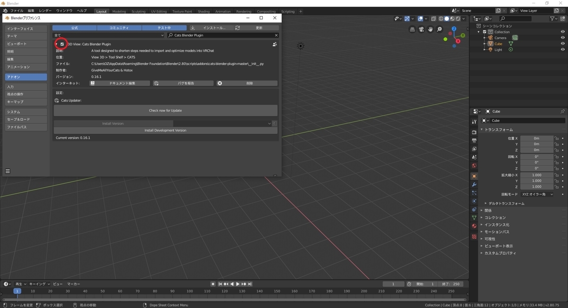Hide the Camera object with its eye icon
Screen dimensions: 568x308
click(x=563, y=38)
